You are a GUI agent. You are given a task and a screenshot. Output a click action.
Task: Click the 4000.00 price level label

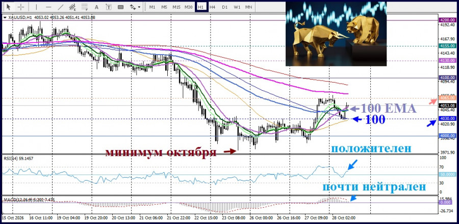coord(448,136)
